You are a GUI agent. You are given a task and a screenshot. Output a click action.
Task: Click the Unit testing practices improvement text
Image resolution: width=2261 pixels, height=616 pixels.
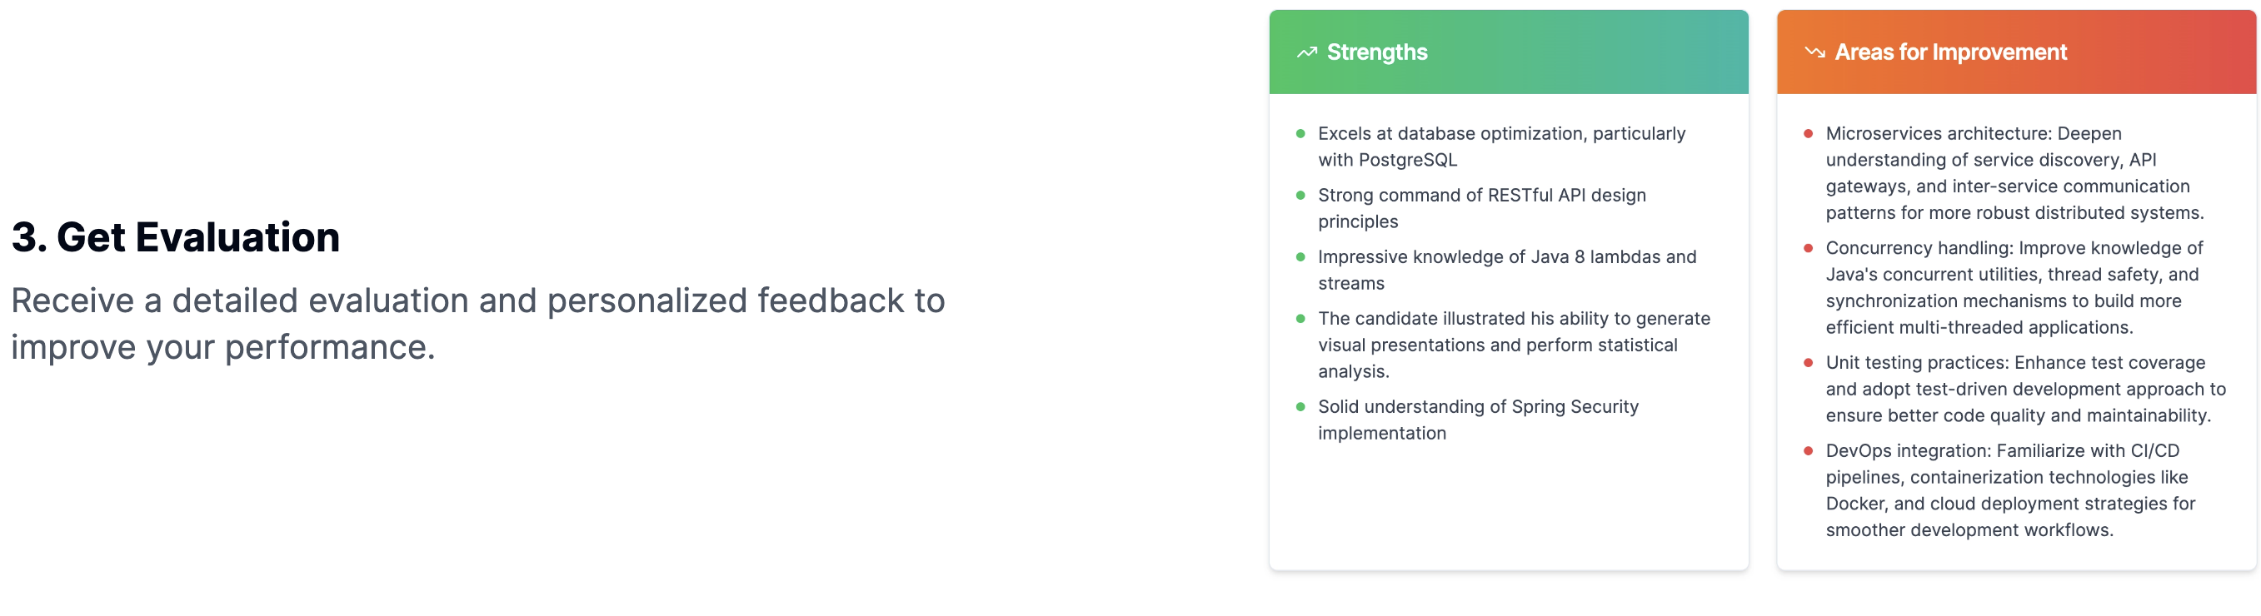click(2026, 389)
